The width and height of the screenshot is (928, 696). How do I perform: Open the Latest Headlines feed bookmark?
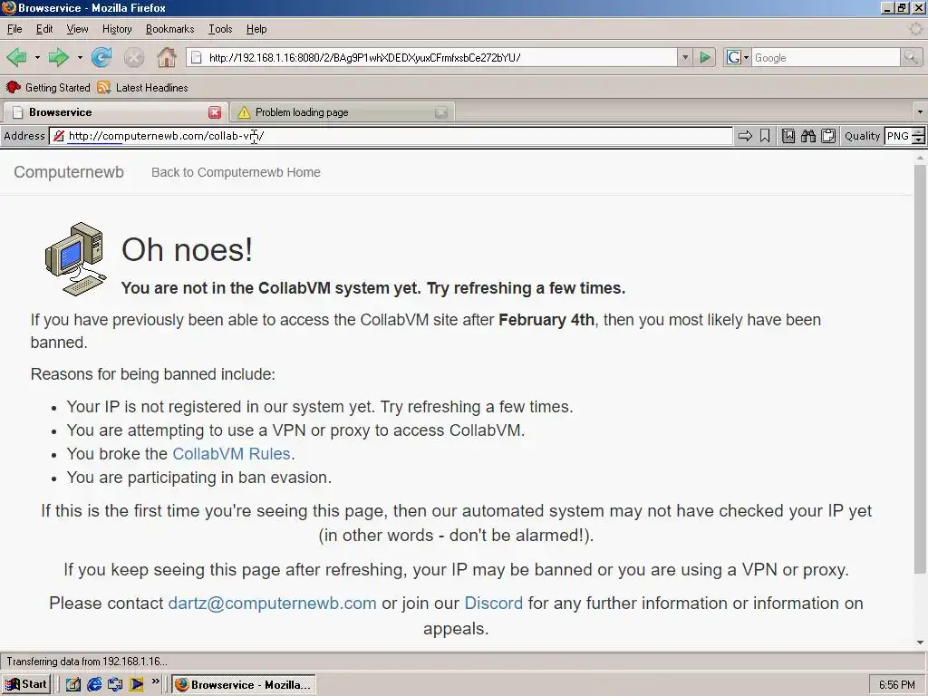(142, 88)
